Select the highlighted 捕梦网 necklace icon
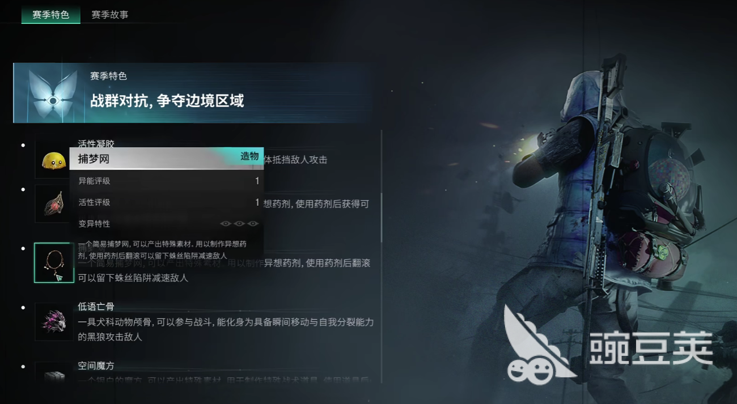Screen dimensions: 737x404 [54, 263]
